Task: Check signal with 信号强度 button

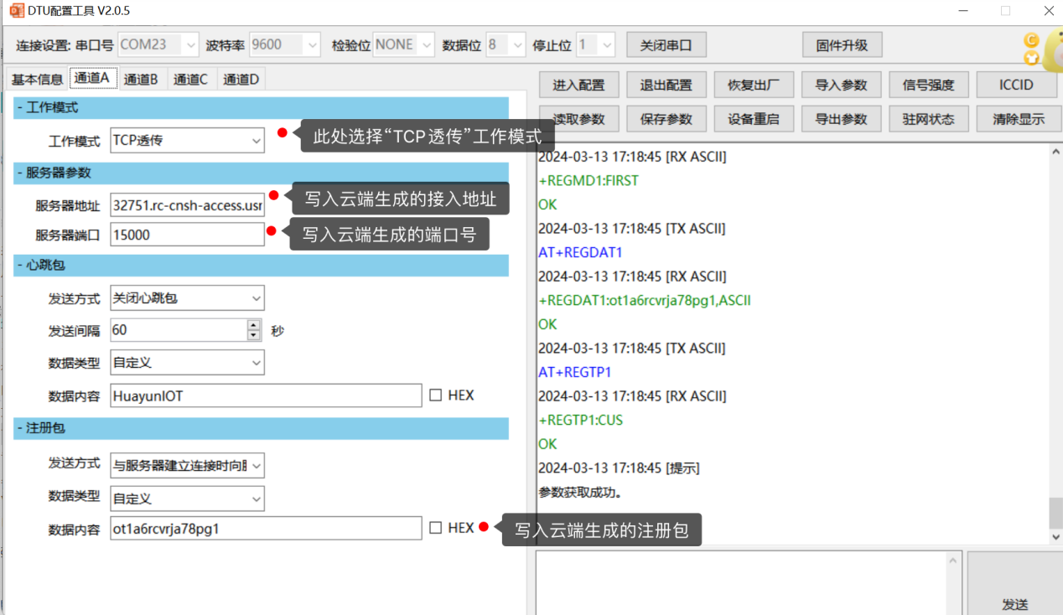Action: coord(928,85)
